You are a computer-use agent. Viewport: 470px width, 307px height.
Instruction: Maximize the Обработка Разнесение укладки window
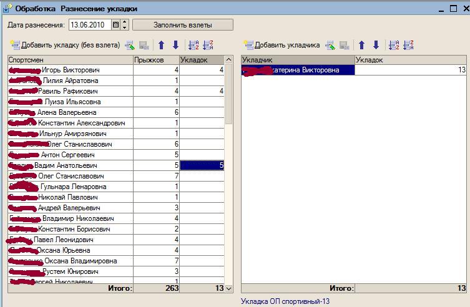(454, 8)
